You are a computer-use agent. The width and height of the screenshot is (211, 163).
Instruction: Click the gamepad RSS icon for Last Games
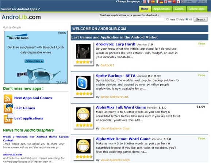click(x=8, y=108)
